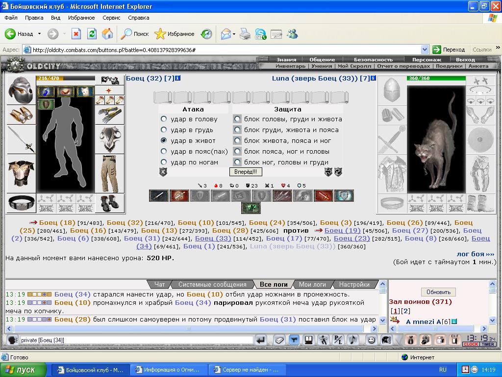
Task: Switch to the Чат tab
Action: point(159,284)
